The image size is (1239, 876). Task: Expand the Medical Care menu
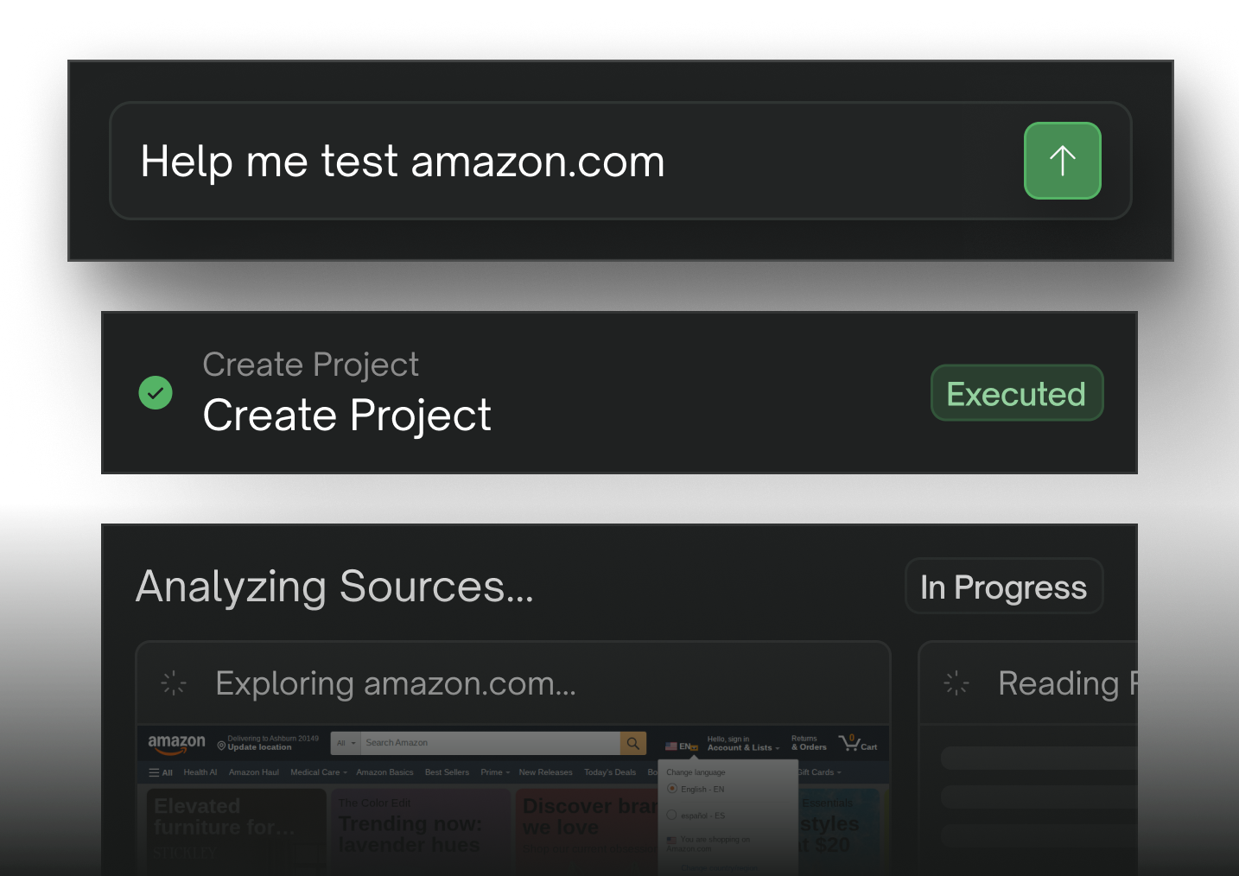[x=319, y=772]
